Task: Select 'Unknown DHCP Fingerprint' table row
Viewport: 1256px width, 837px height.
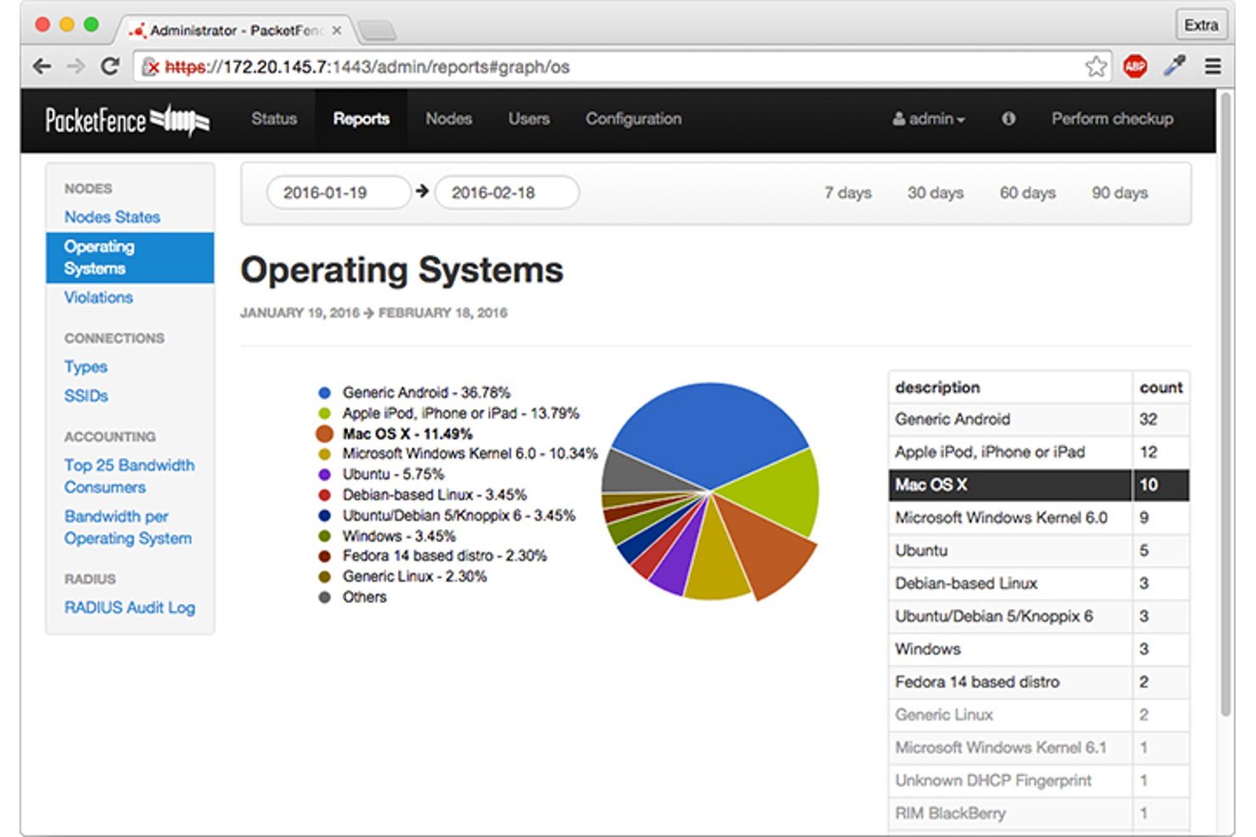Action: pos(1039,780)
